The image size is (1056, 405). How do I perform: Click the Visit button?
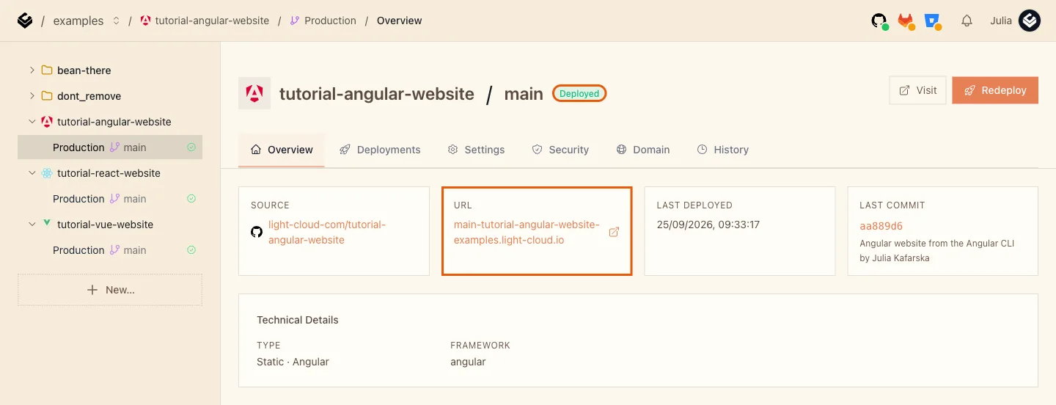(x=917, y=90)
